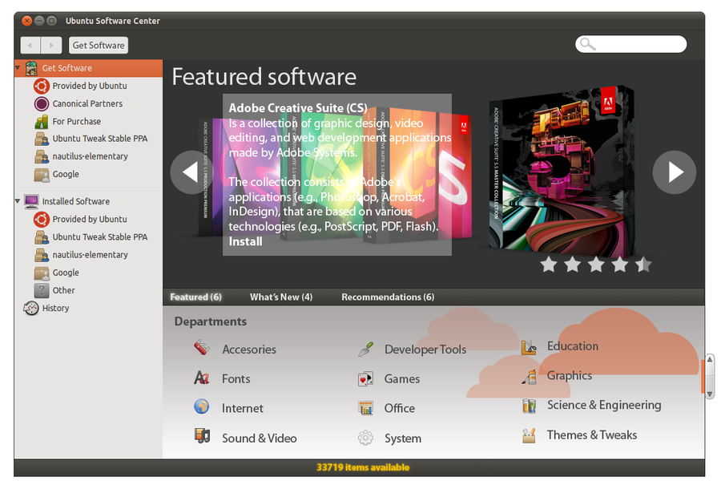This screenshot has width=721, height=489.
Task: Click the System department gear icon
Action: coord(365,438)
